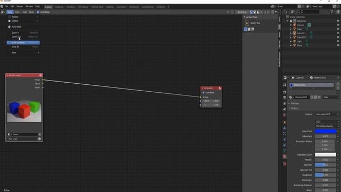Screen dimensions: 341x192
Task: Click render icon beside node View Layer
Action: (x=39, y=139)
